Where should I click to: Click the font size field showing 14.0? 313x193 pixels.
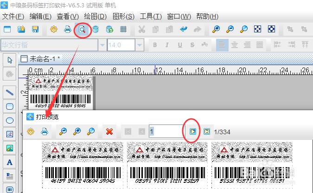tap(121, 45)
